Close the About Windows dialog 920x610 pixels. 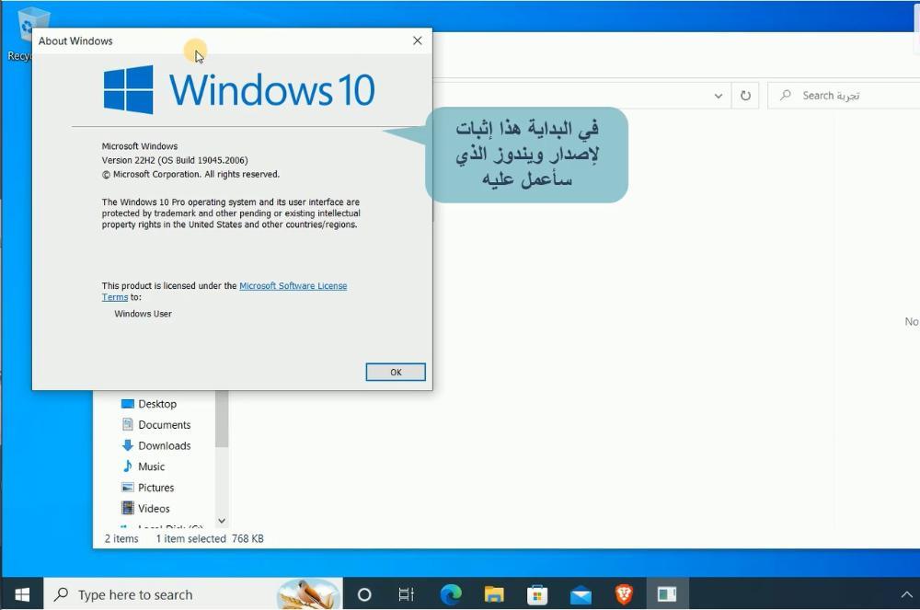coord(417,40)
